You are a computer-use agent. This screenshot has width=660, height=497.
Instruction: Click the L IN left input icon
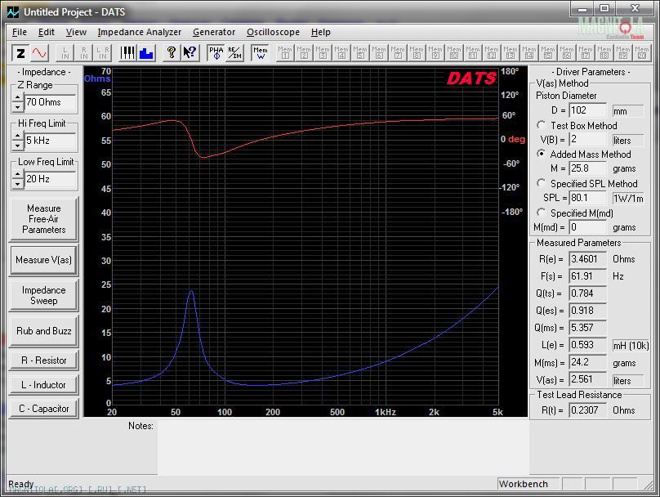[x=65, y=53]
